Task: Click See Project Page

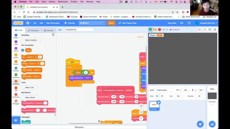Action: [x=128, y=23]
